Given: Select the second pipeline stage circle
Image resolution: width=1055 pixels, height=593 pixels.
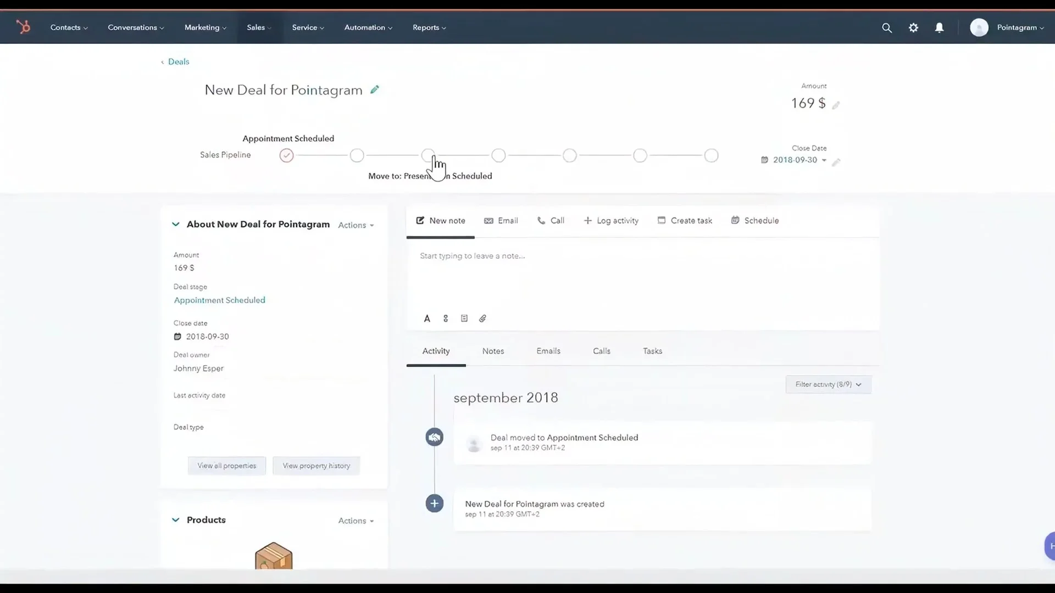Looking at the screenshot, I should (357, 155).
